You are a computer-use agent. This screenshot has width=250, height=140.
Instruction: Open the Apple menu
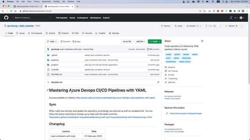pyautogui.click(x=4, y=2)
